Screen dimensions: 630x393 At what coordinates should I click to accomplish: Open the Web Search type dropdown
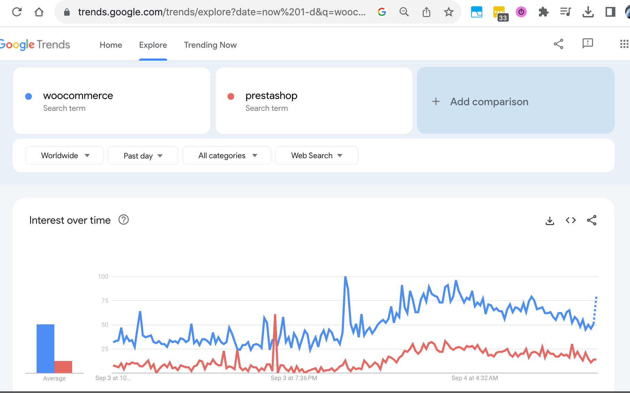click(316, 156)
